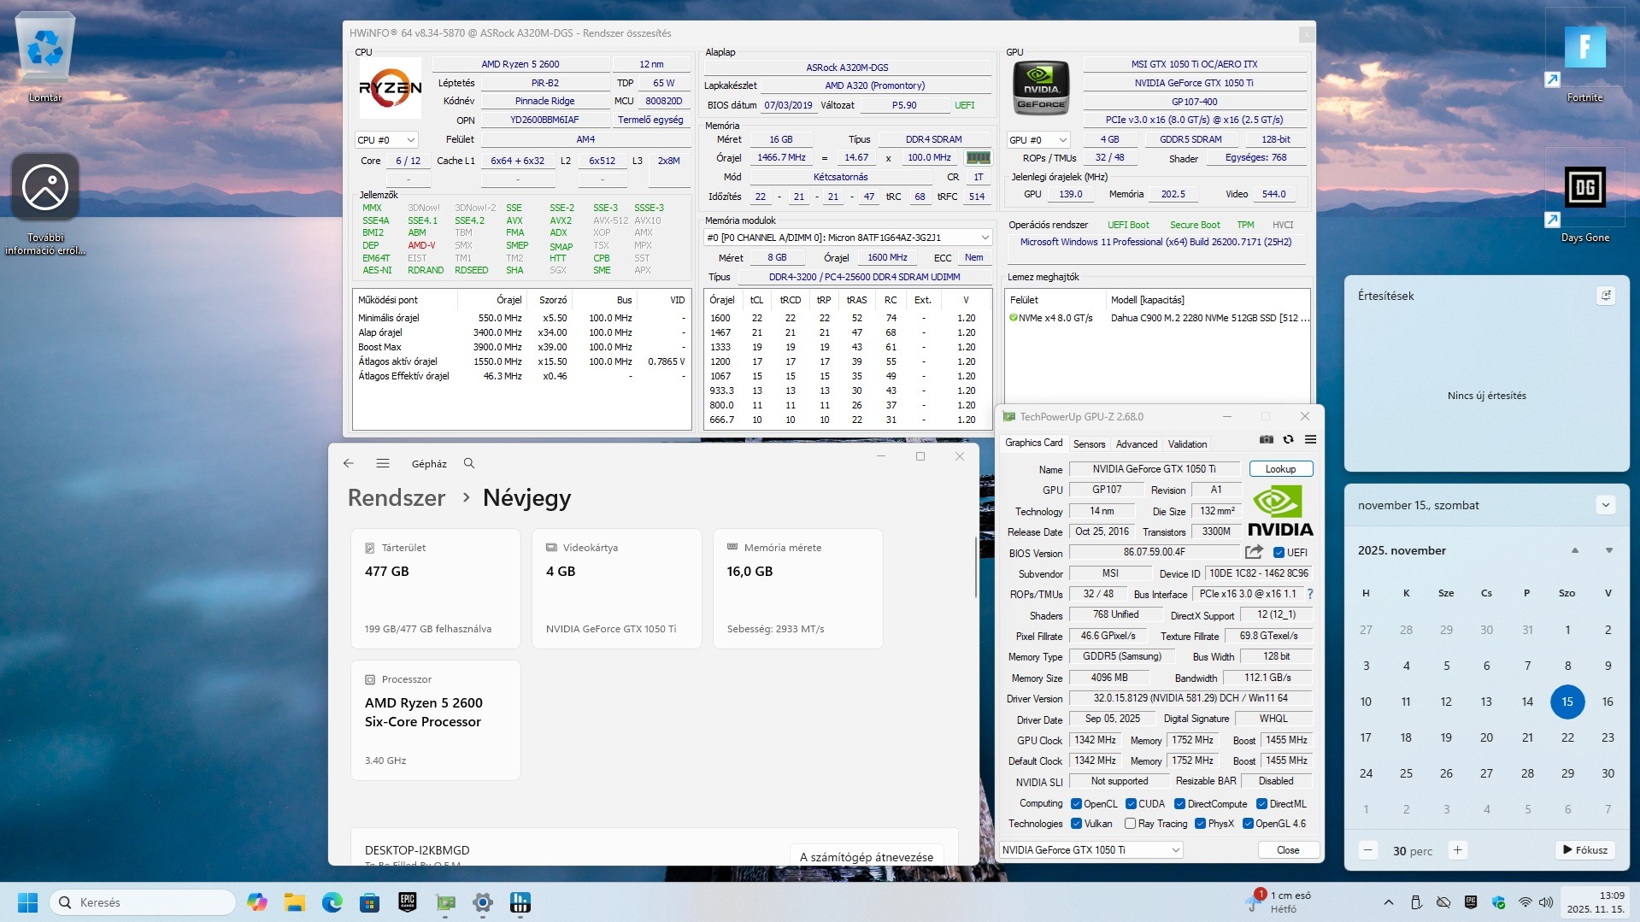1640x922 pixels.
Task: Show hidden system tray icons
Action: point(1389,902)
